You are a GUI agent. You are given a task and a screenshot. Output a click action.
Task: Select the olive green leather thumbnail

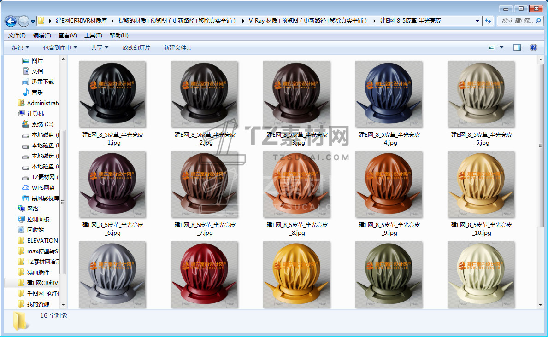point(389,274)
